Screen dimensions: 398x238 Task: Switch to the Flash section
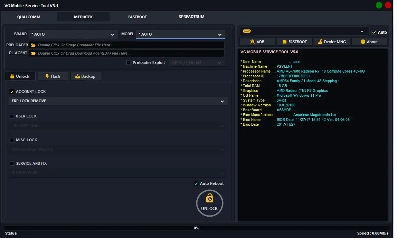pyautogui.click(x=53, y=76)
